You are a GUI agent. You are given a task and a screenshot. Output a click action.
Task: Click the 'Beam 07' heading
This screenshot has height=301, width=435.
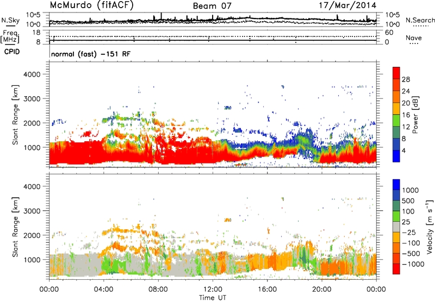click(x=212, y=6)
